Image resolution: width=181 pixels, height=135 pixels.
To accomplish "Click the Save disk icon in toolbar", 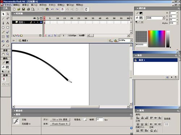I will 24,9.
